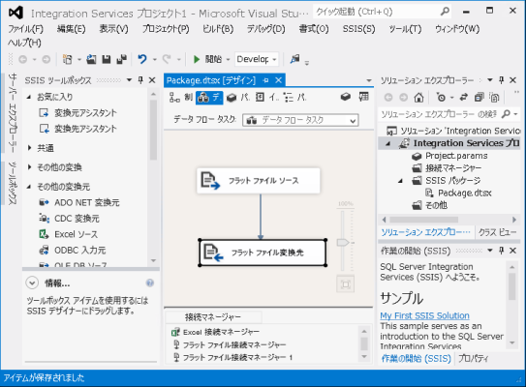This screenshot has height=387, width=526.
Task: Collapse the 情報 section chevron
Action: pos(32,283)
